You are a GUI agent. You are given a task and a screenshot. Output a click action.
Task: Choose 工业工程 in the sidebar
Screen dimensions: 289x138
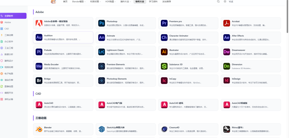click(13, 48)
